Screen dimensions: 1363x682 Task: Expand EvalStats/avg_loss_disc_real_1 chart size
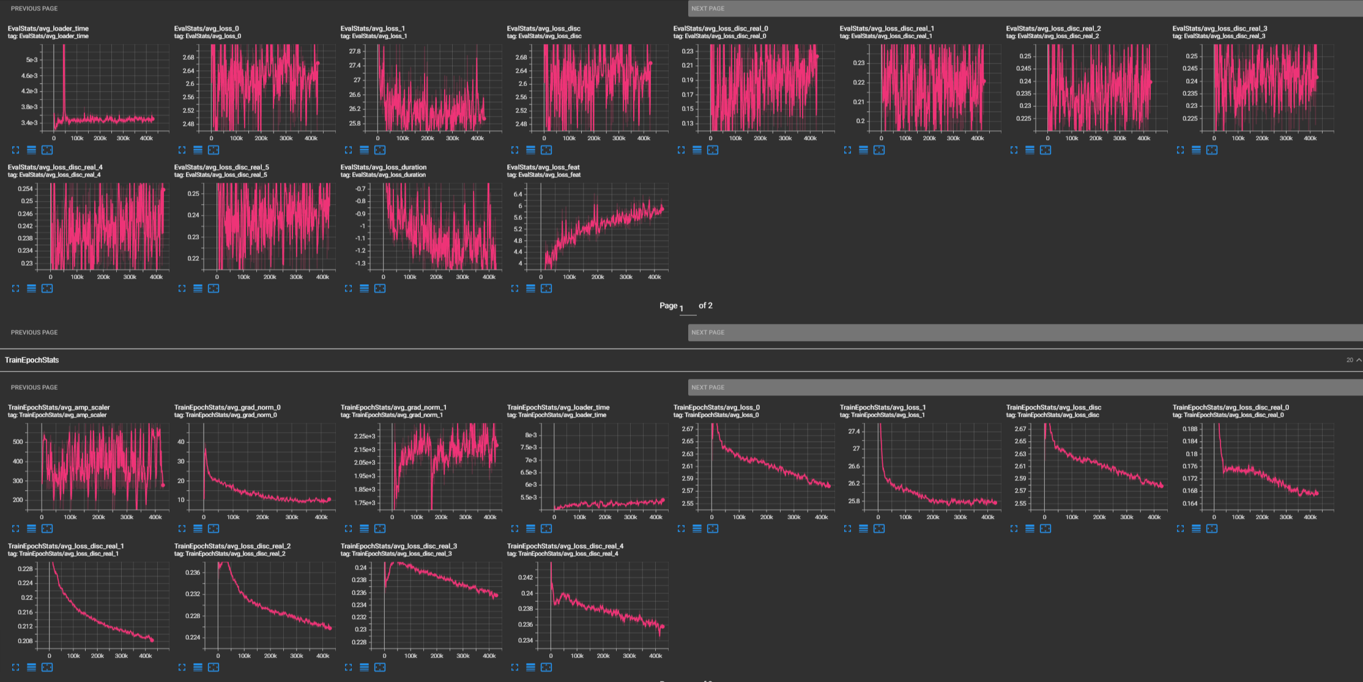pyautogui.click(x=847, y=150)
